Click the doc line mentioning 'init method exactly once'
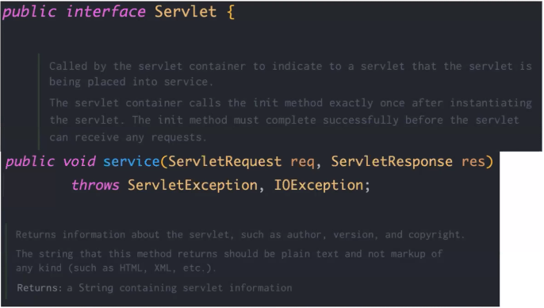The image size is (544, 308). pos(290,103)
